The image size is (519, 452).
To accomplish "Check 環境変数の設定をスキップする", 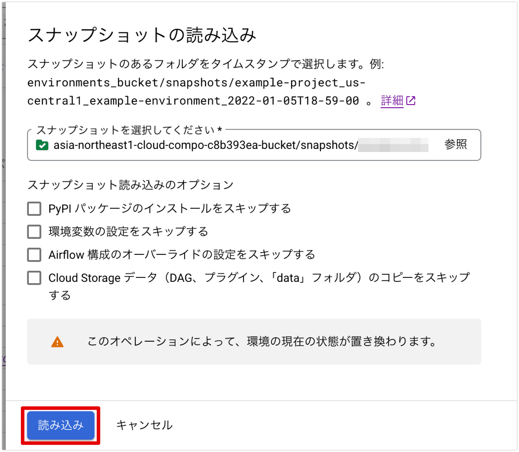I will pyautogui.click(x=34, y=232).
